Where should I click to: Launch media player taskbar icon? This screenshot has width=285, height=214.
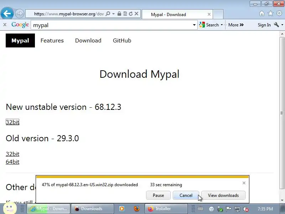click(x=122, y=209)
